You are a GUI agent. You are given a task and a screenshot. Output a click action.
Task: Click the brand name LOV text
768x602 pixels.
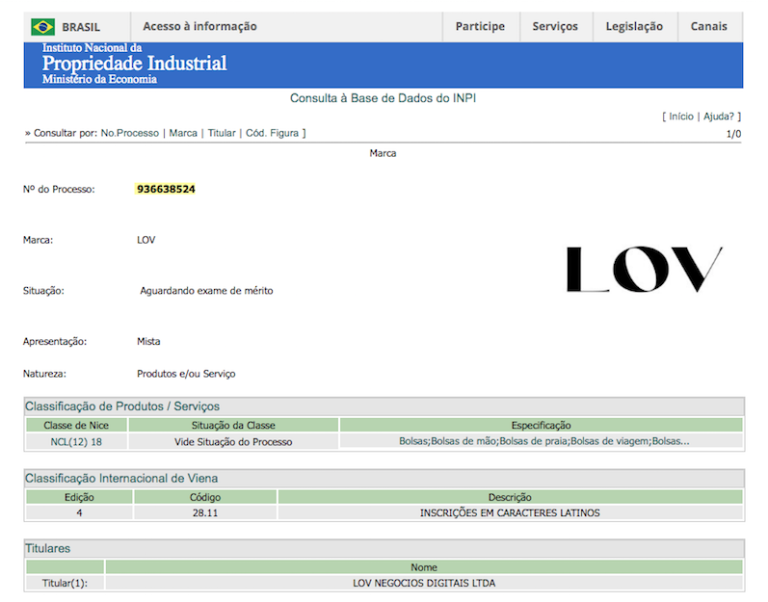(146, 240)
